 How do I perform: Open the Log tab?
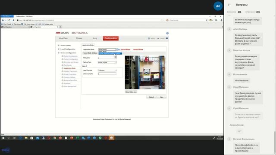coord(95,38)
